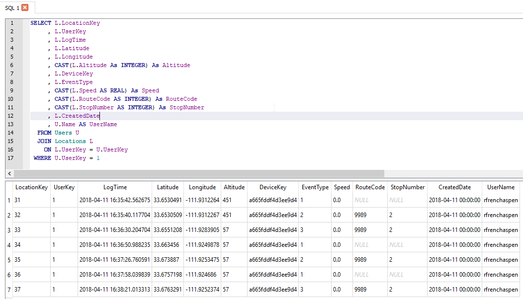This screenshot has height=299, width=523.
Task: Place cursor on the StopNumber alias in line 11
Action: coord(187,107)
